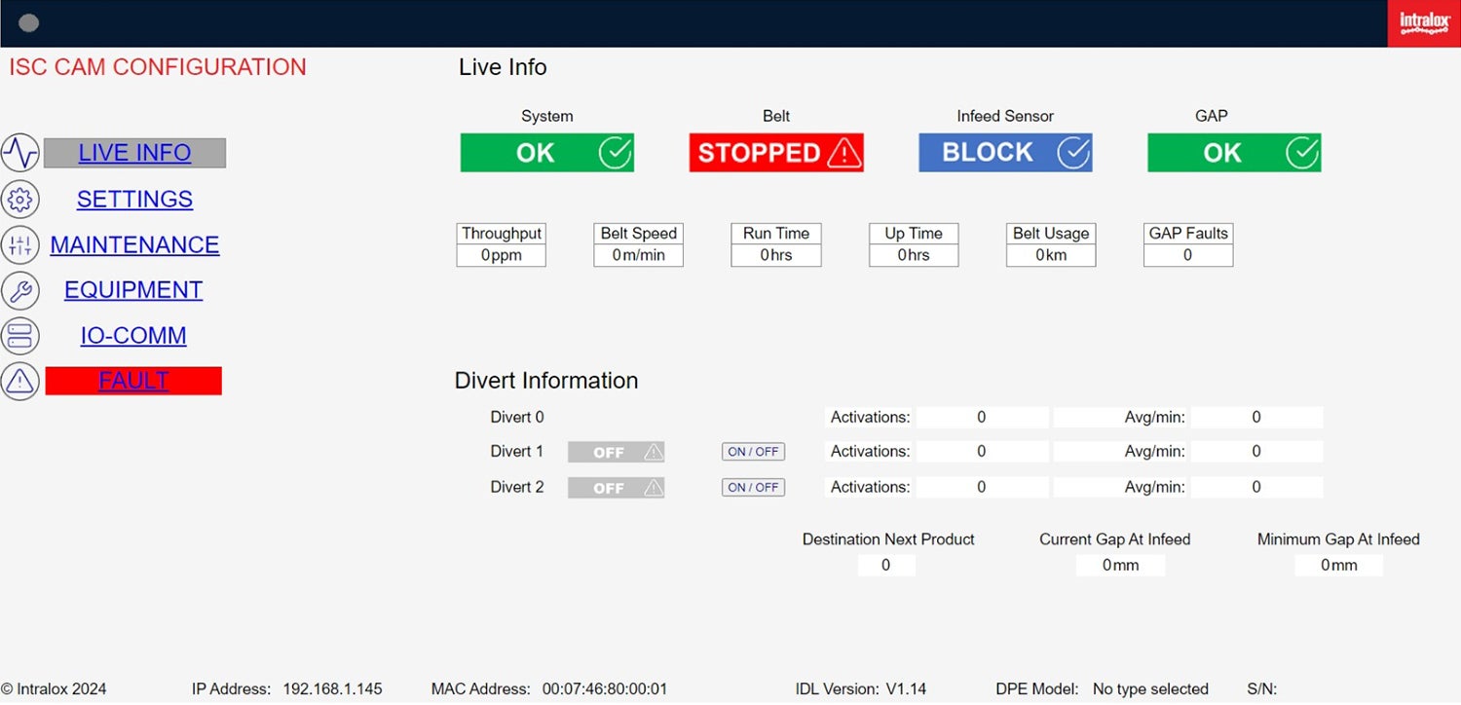Image resolution: width=1461 pixels, height=705 pixels.
Task: Click the OFF indicator for Divert 1
Action: (x=616, y=452)
